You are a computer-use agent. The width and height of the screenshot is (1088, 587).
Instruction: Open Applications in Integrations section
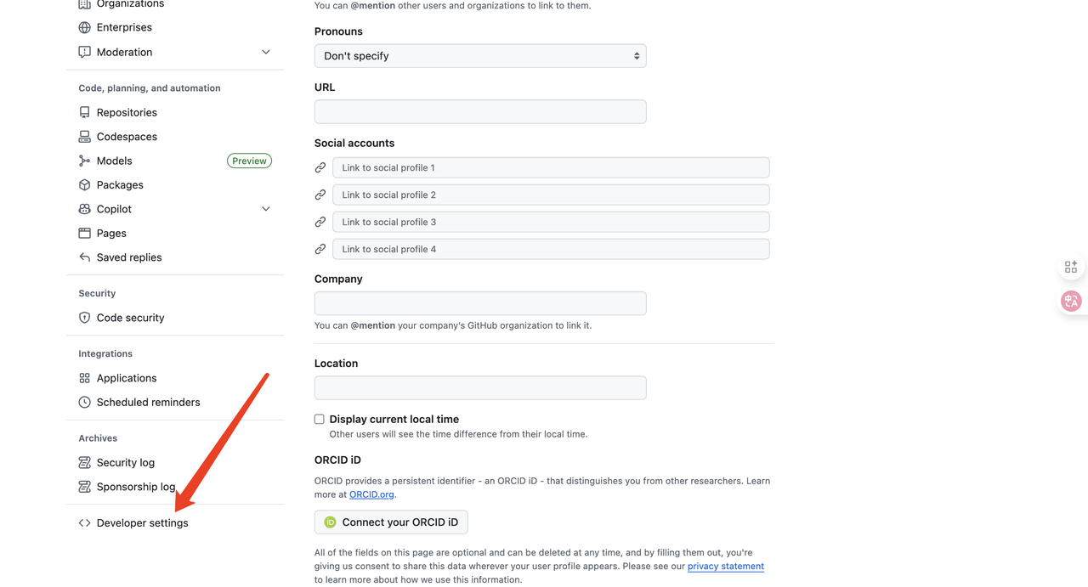click(x=126, y=378)
